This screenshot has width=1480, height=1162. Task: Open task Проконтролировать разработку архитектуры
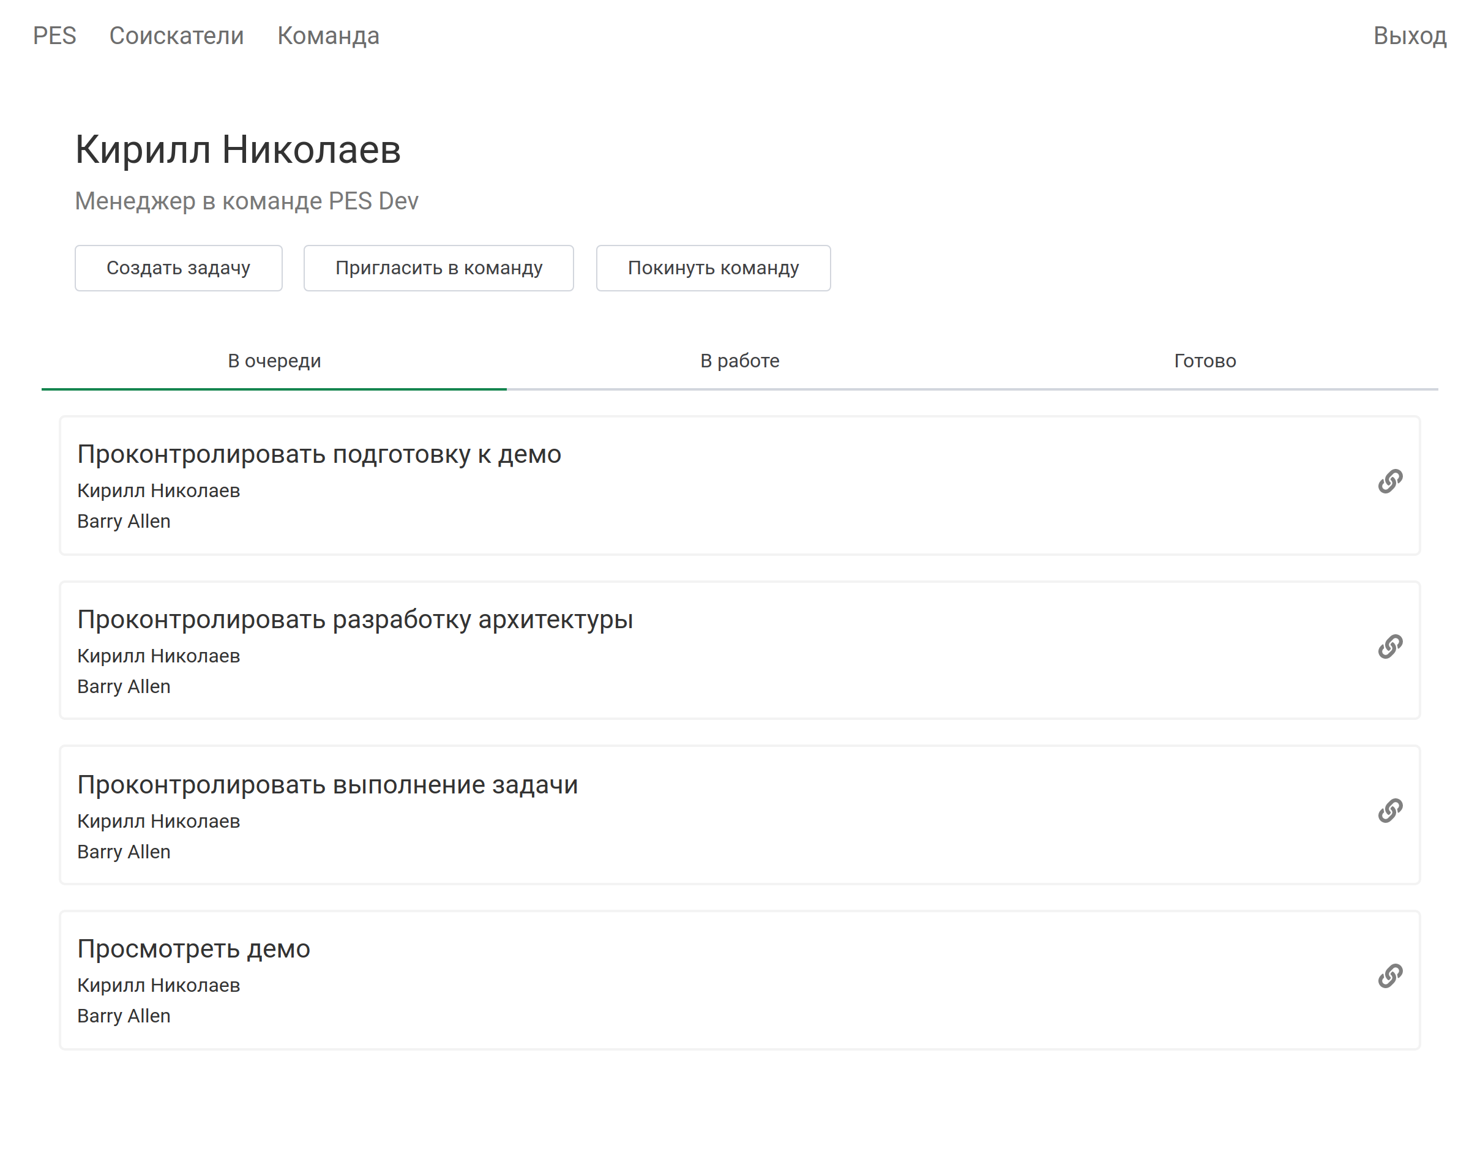pyautogui.click(x=355, y=619)
